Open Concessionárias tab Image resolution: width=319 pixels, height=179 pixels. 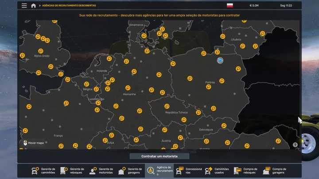point(188,171)
